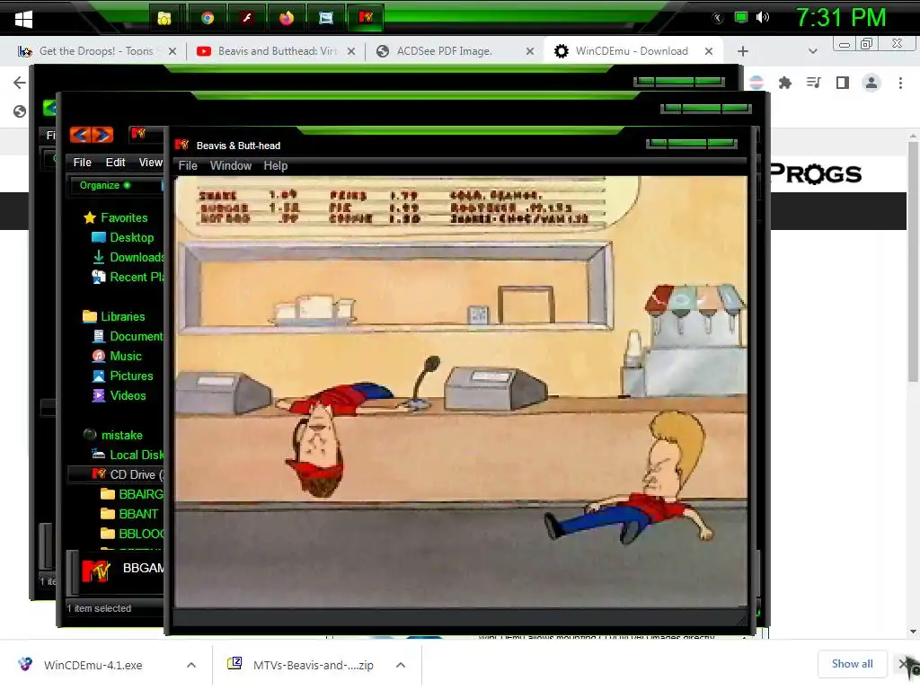Screen dimensions: 920x690
Task: Click the battery status tray icon
Action: (x=741, y=18)
